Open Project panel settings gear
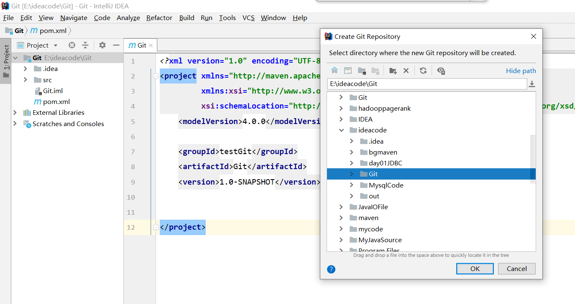The height and width of the screenshot is (304, 575). click(102, 45)
